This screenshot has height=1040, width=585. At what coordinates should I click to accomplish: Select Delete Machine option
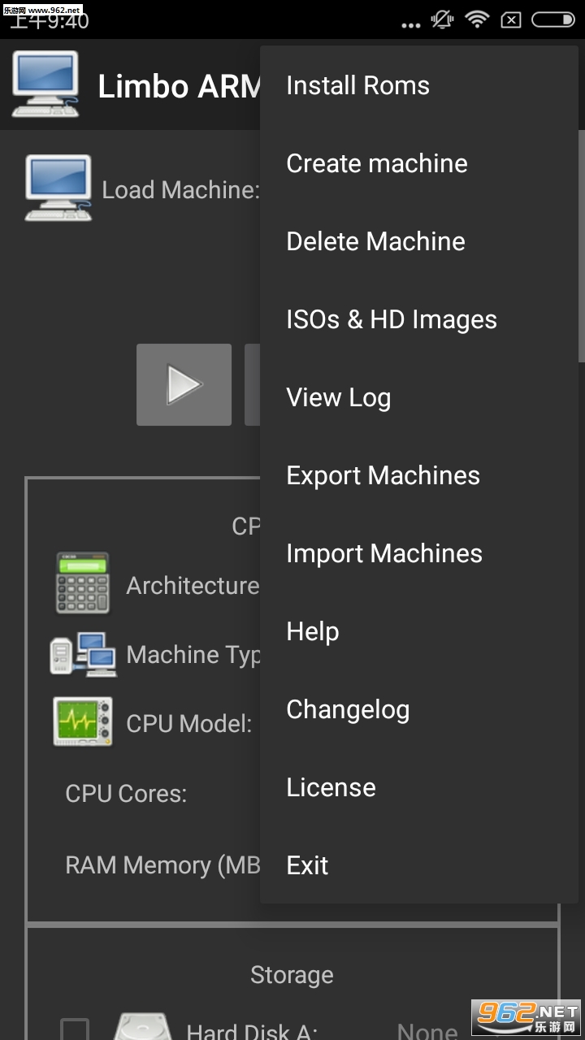[375, 241]
